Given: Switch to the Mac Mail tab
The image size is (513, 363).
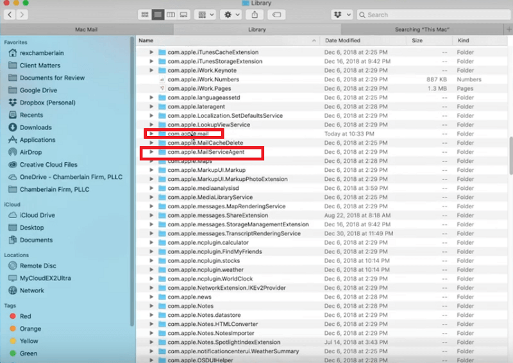Looking at the screenshot, I should point(87,30).
